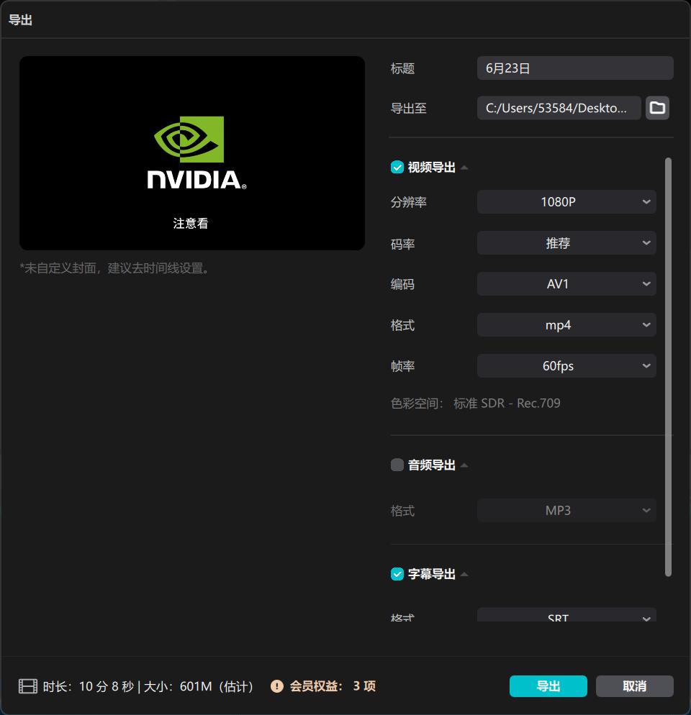The height and width of the screenshot is (715, 691).
Task: Uncheck the 字幕导出 checkbox
Action: [x=397, y=574]
